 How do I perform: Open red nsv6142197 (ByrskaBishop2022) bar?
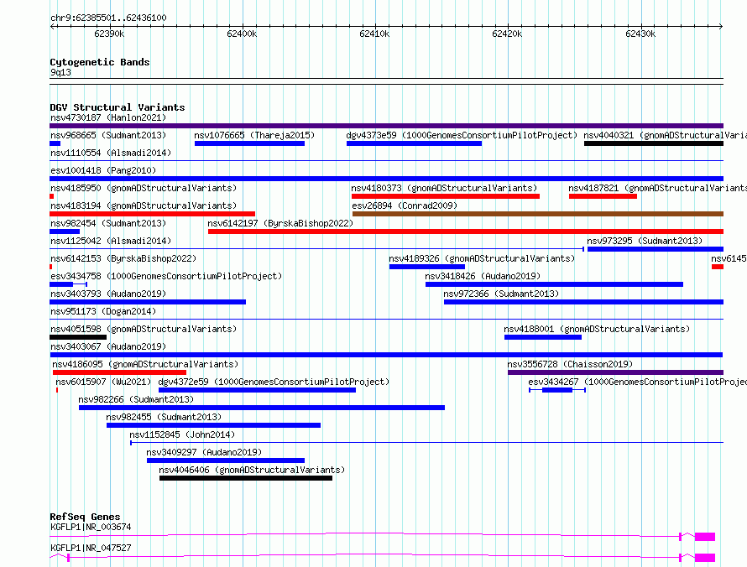coord(466,231)
